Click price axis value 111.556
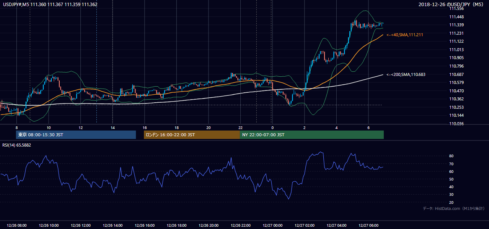489x229 pixels. pos(456,9)
